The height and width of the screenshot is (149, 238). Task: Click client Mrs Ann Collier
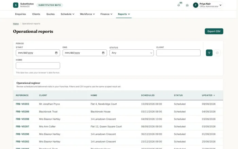(x=47, y=127)
